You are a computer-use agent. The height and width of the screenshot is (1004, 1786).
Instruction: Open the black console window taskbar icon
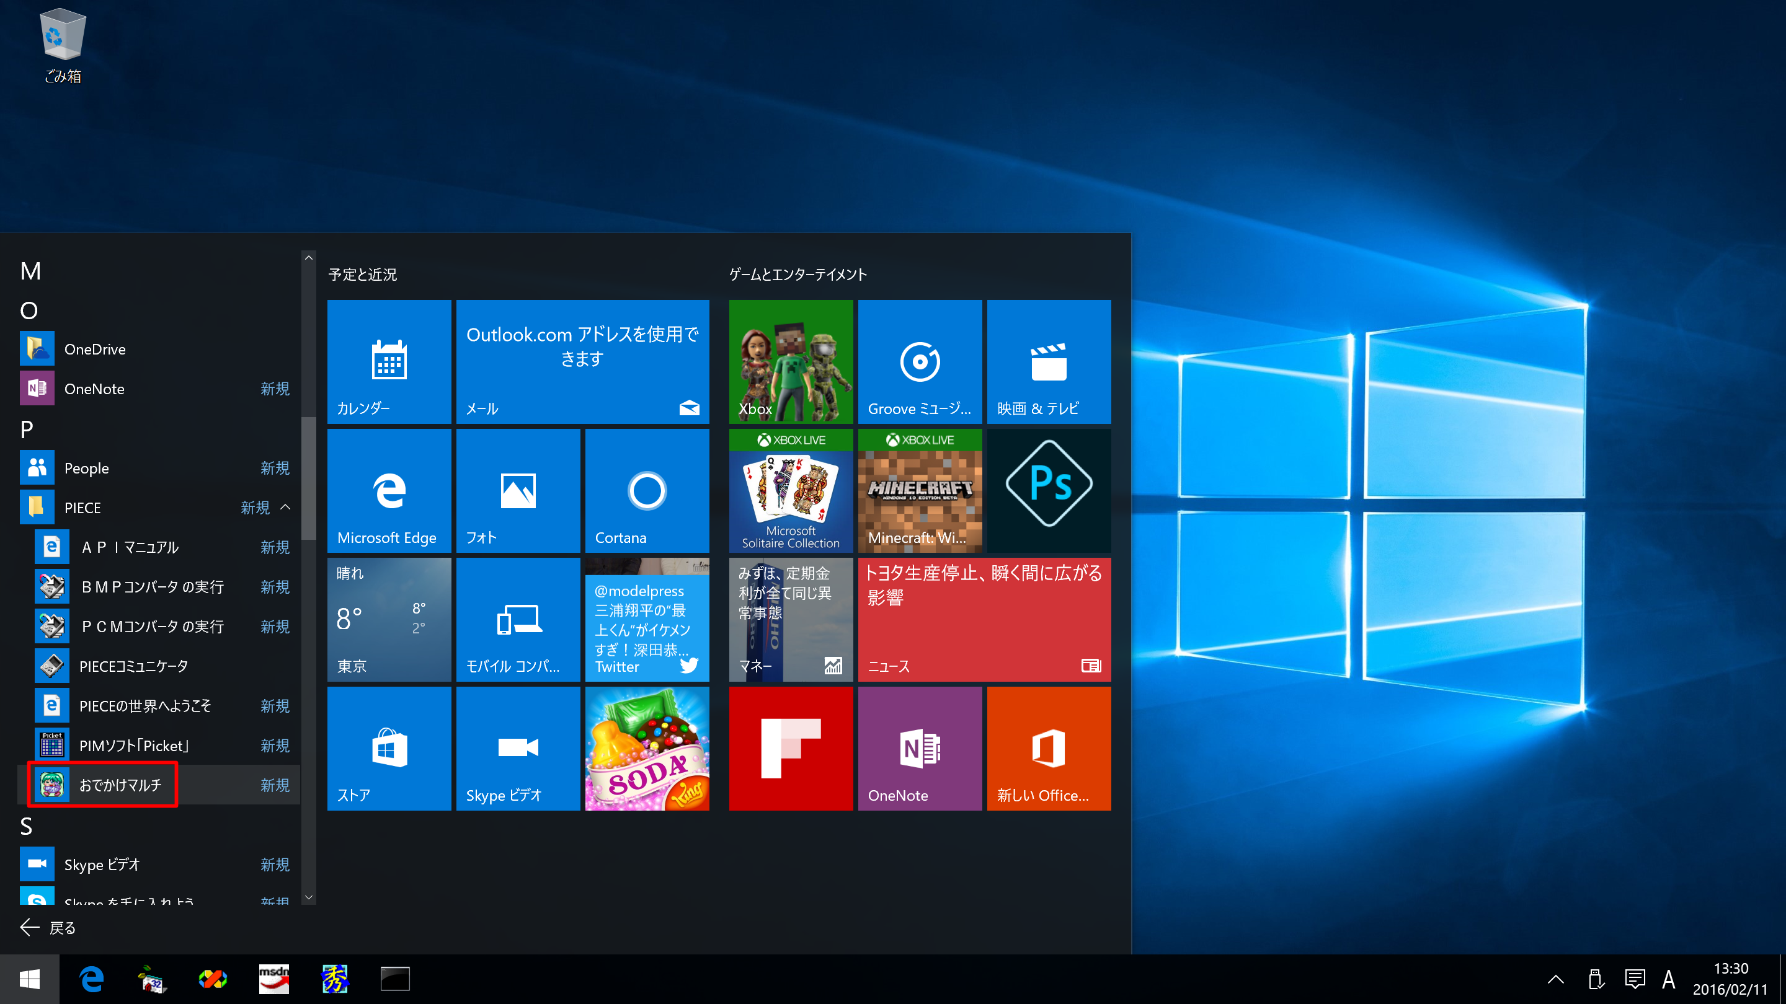(x=395, y=979)
